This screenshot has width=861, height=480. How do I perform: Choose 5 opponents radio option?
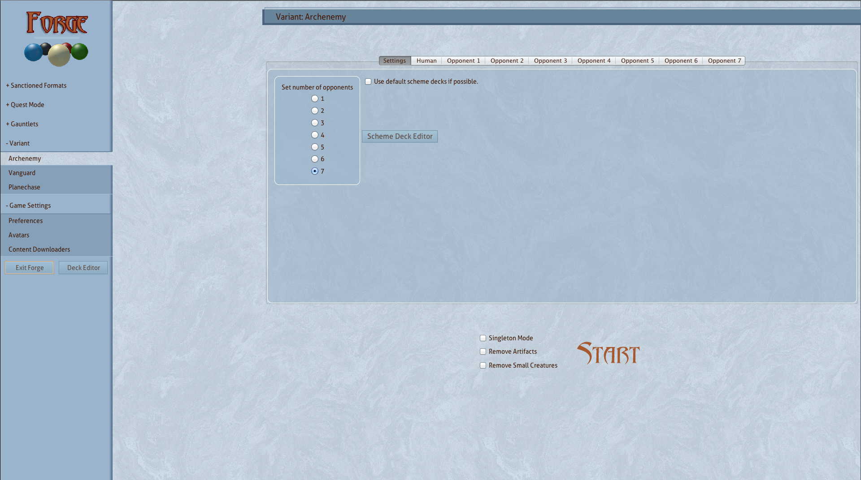315,147
